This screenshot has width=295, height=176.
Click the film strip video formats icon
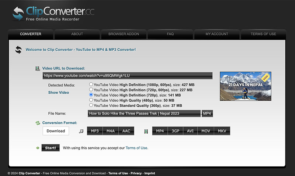click(x=146, y=131)
